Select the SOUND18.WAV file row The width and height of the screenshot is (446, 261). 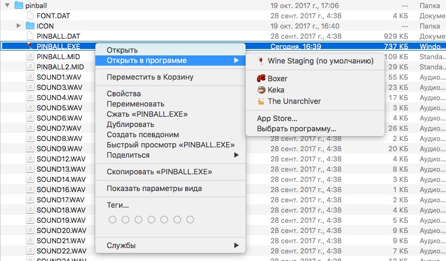(223, 210)
